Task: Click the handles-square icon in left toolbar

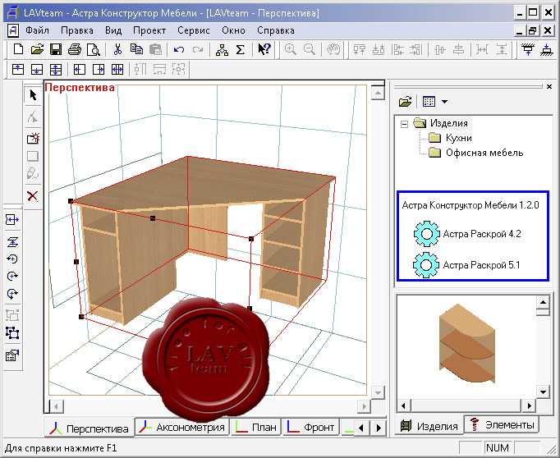Action: pos(12,332)
